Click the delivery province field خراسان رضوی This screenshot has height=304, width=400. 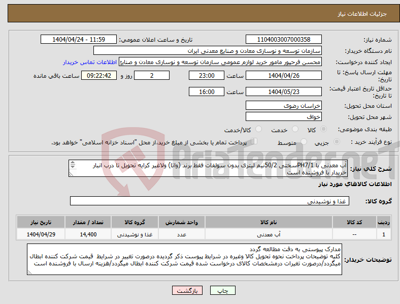pyautogui.click(x=284, y=106)
